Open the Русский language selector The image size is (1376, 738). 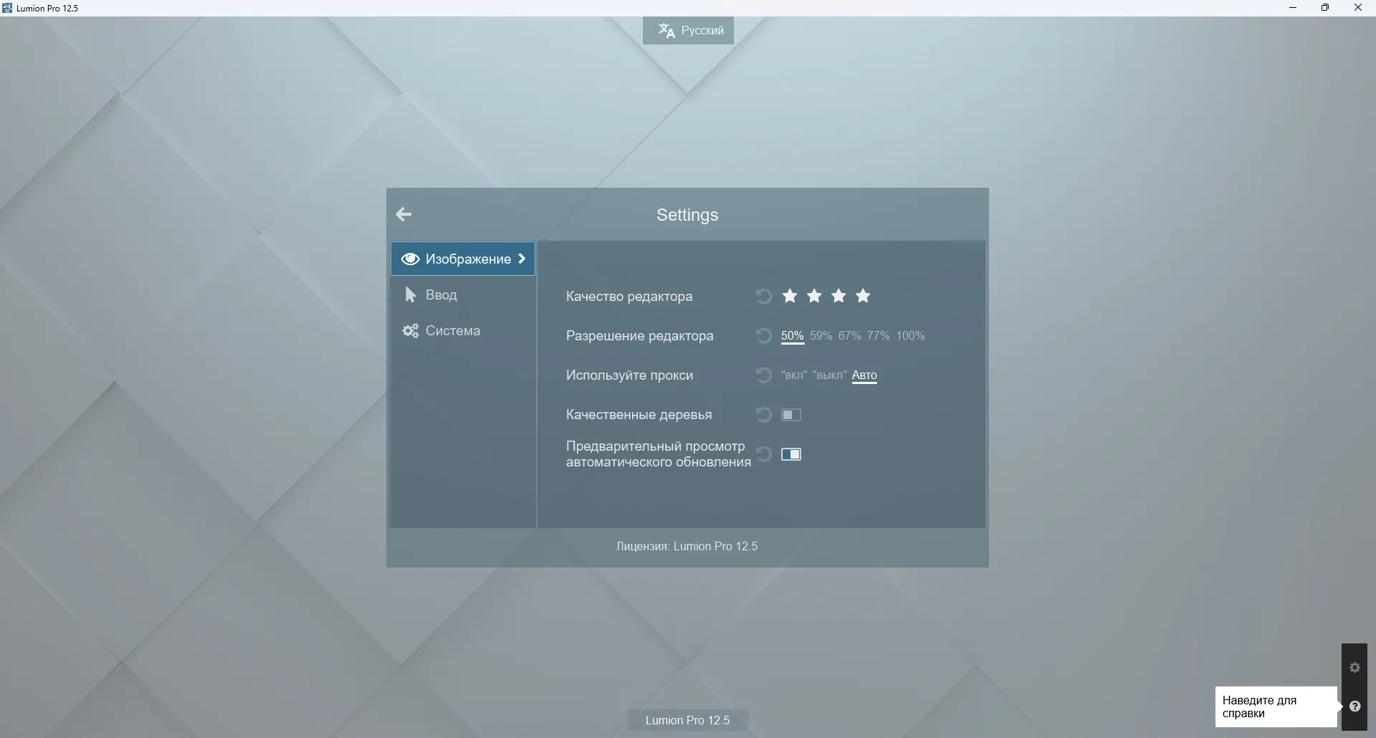pos(688,30)
